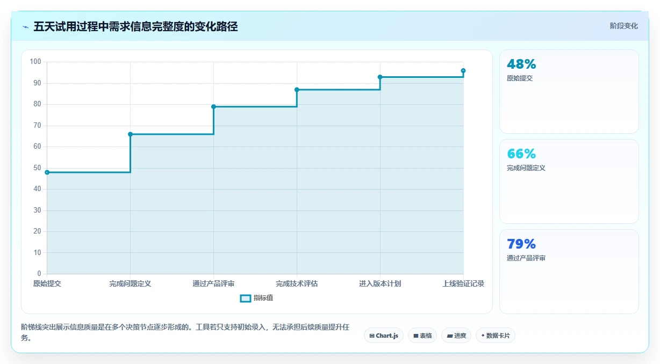The height and width of the screenshot is (364, 660).
Task: Open the 66% 完成问题定义 card
Action: point(569,181)
